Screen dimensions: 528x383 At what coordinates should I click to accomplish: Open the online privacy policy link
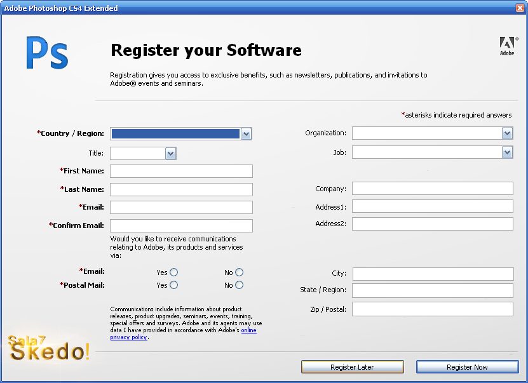point(248,330)
